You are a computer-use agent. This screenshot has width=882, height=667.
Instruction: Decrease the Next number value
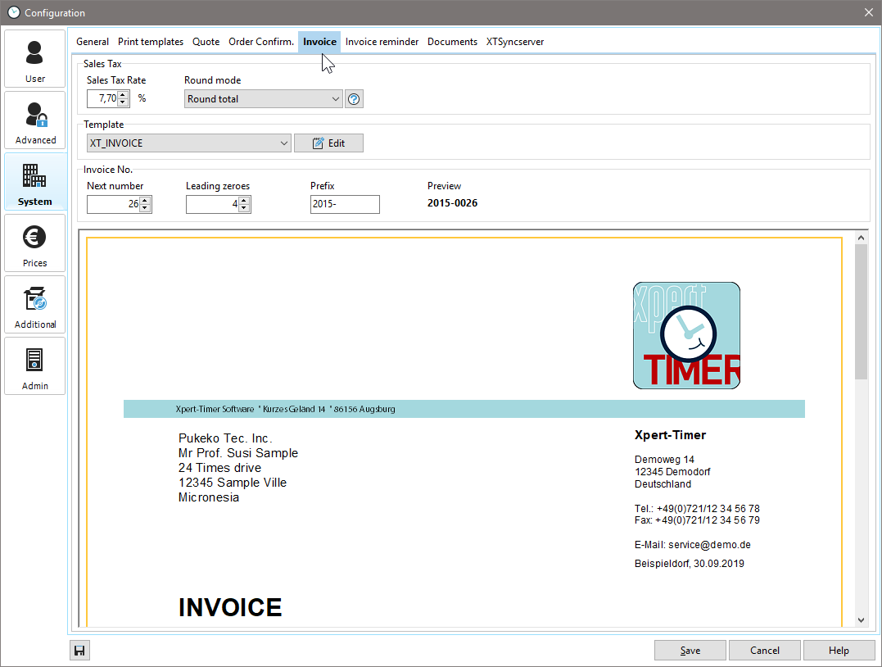pos(145,208)
